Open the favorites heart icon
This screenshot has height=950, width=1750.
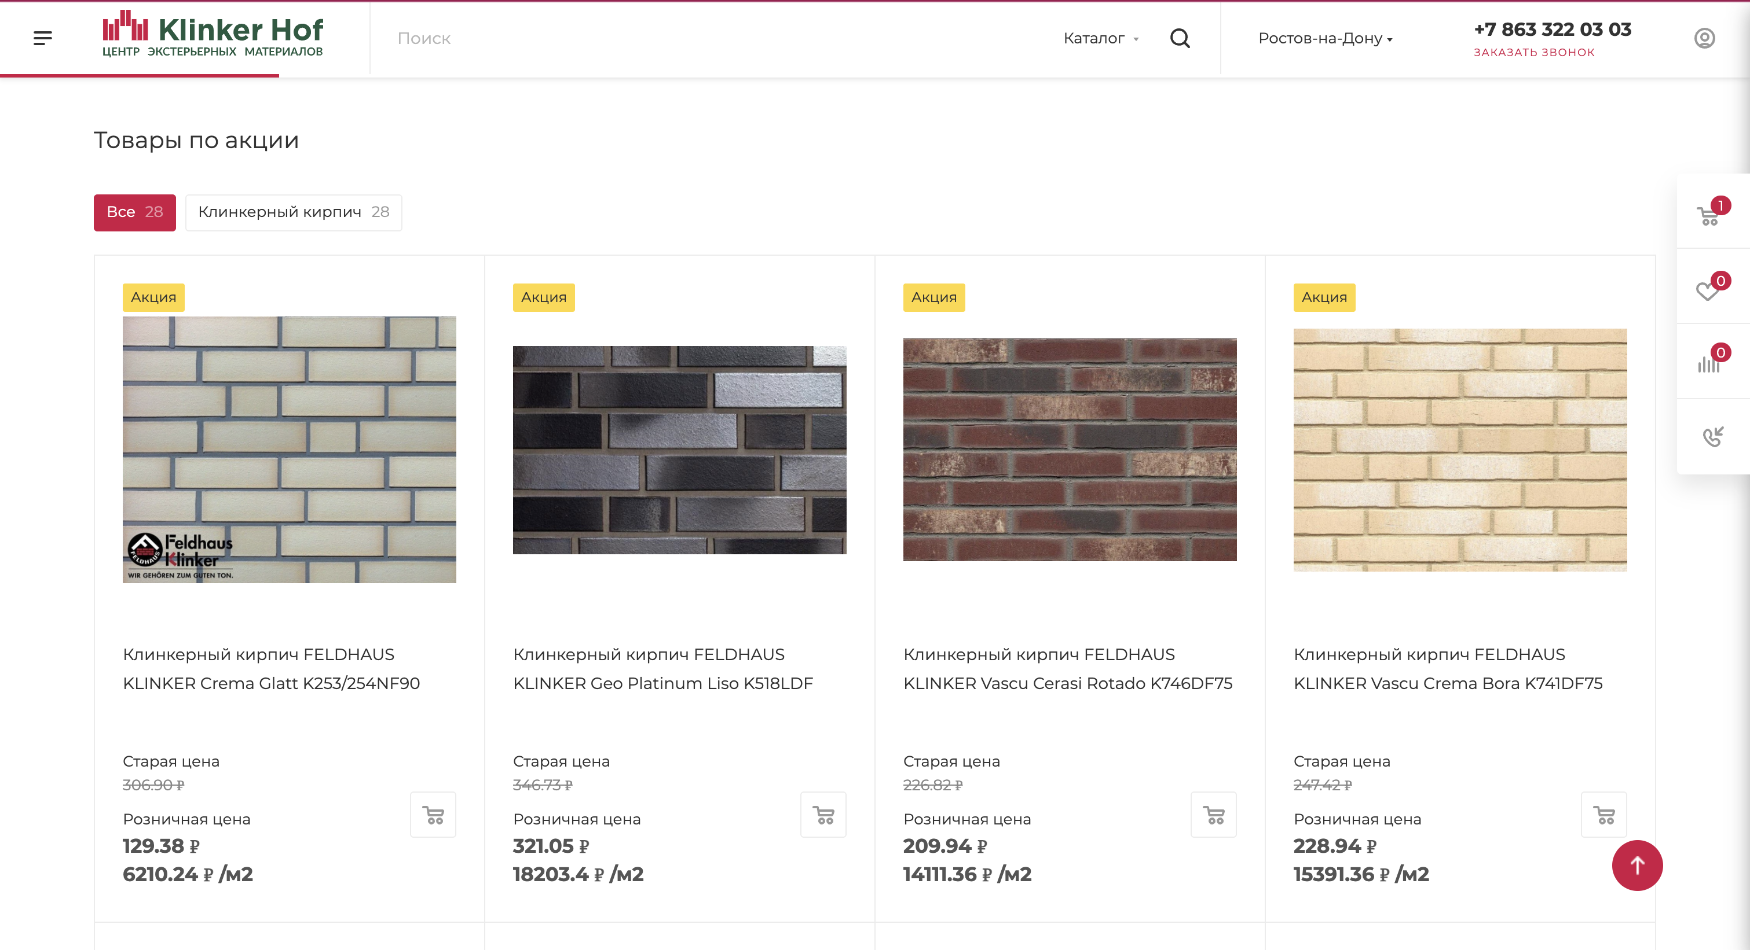pyautogui.click(x=1708, y=291)
